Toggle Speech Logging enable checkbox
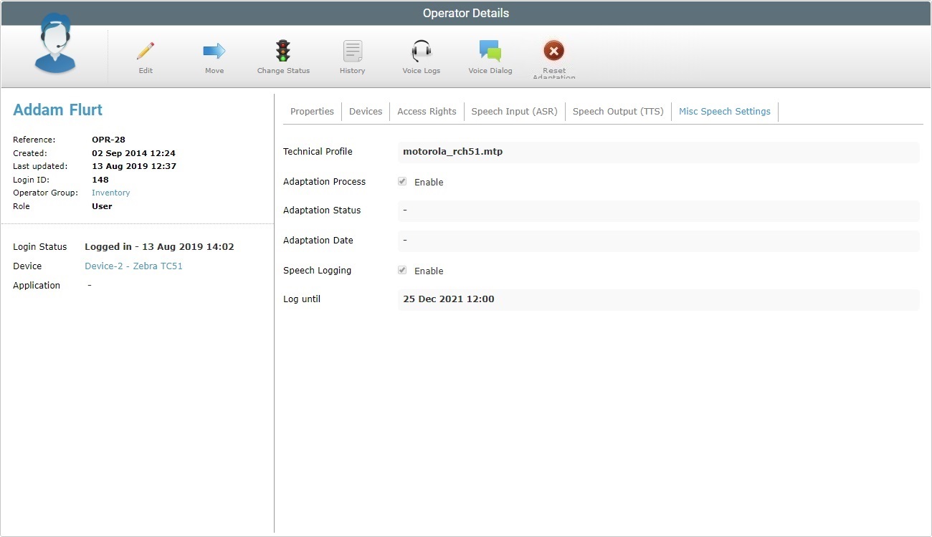The image size is (932, 537). [x=402, y=270]
